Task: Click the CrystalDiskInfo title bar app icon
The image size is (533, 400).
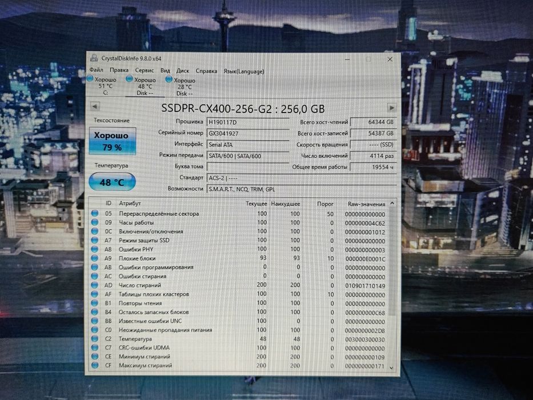Action: click(x=94, y=58)
